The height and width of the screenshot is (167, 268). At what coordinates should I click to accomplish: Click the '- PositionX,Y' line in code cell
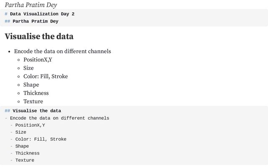(x=28, y=125)
